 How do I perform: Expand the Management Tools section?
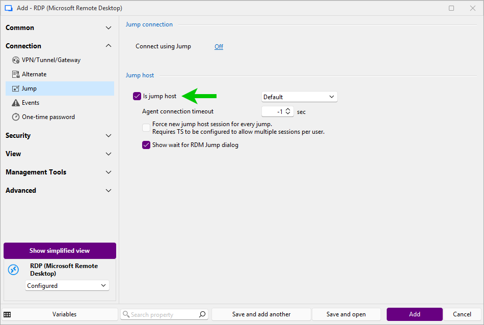click(59, 172)
